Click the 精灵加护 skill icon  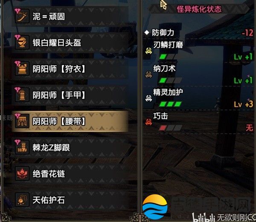[148, 98]
